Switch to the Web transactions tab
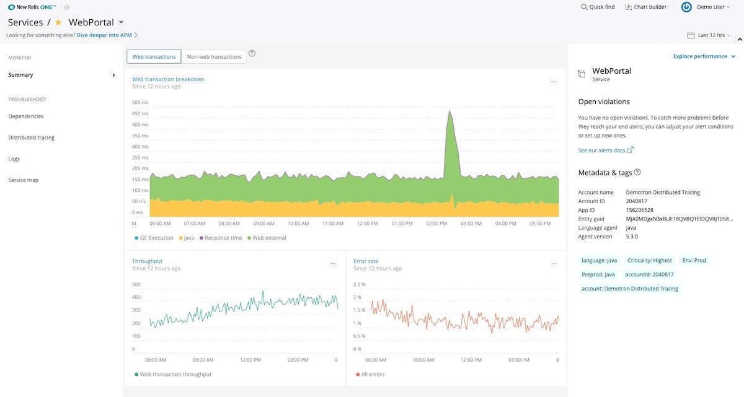The width and height of the screenshot is (744, 397). [x=154, y=56]
